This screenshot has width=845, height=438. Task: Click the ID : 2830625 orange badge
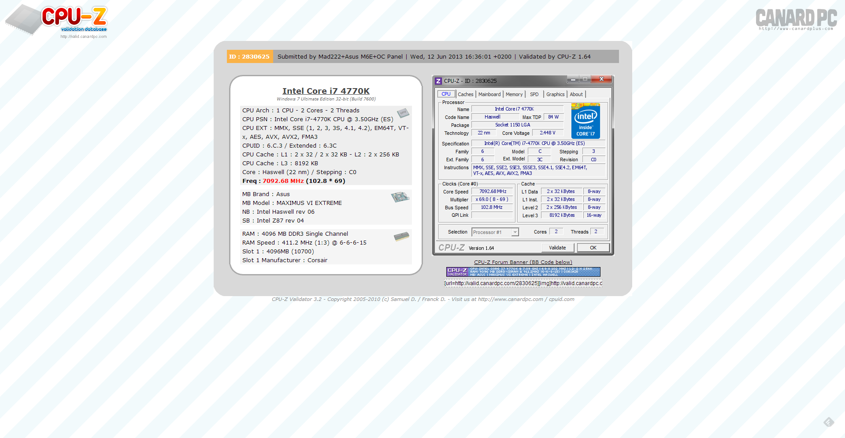(249, 56)
